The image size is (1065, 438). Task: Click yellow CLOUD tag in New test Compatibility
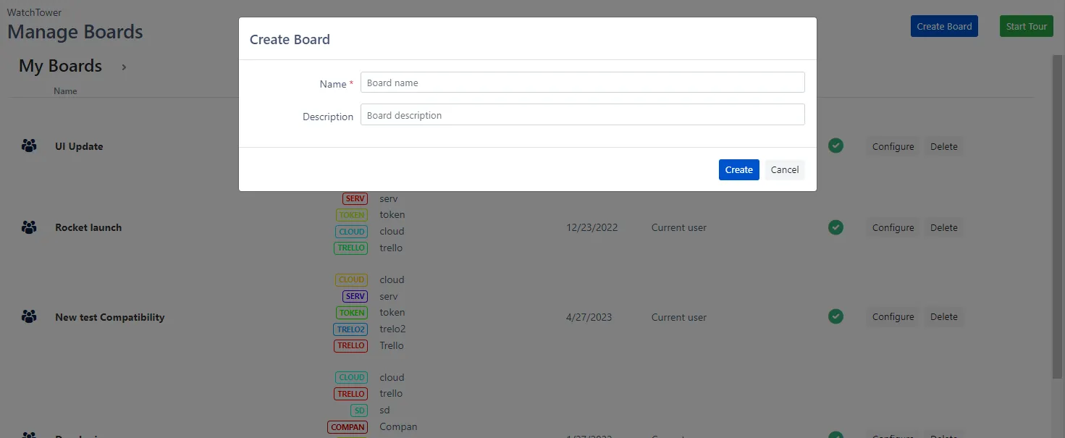352,279
